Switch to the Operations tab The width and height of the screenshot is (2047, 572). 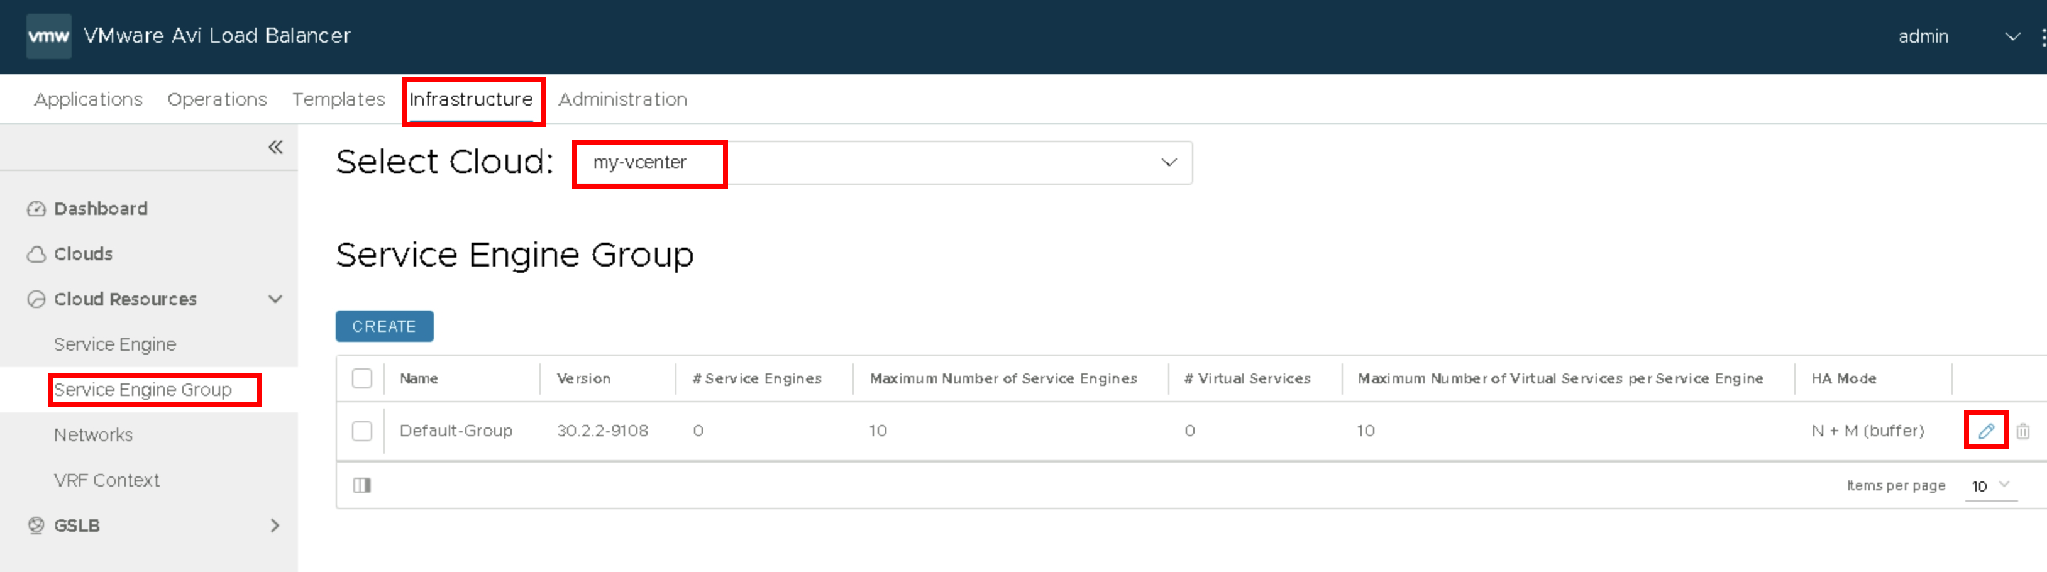click(217, 99)
